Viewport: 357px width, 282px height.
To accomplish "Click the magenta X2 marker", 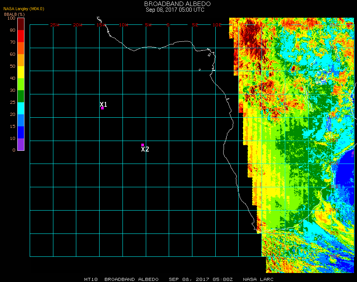I will coord(142,145).
